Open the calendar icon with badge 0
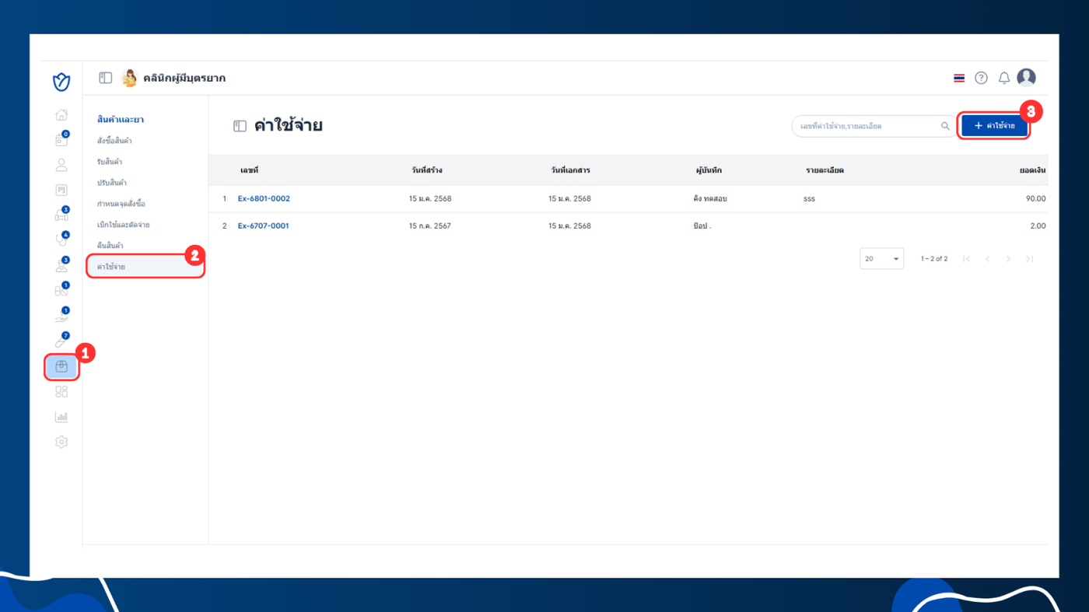Screen dimensions: 1089x612 (x=61, y=140)
